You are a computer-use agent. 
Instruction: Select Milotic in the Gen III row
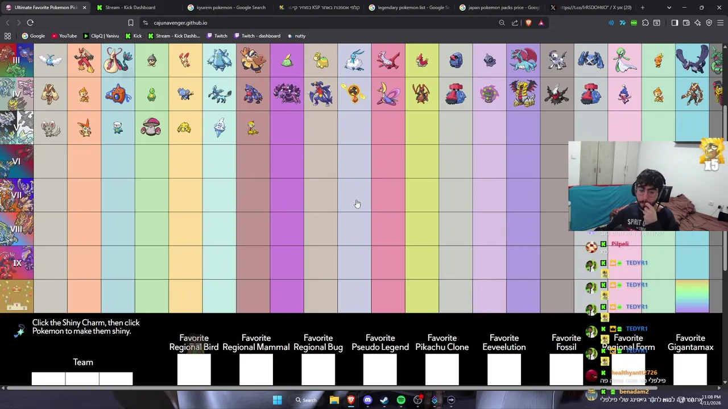coord(118,60)
